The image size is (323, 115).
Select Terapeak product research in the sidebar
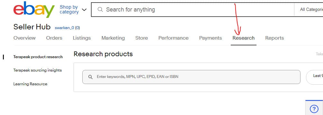point(38,57)
